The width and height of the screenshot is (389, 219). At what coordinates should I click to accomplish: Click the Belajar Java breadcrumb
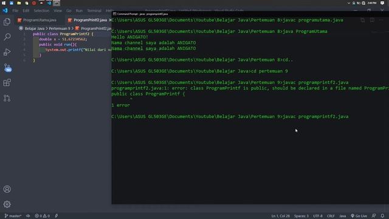coord(35,29)
